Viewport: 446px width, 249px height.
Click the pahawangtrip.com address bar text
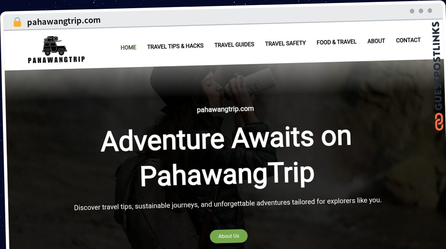(x=64, y=21)
